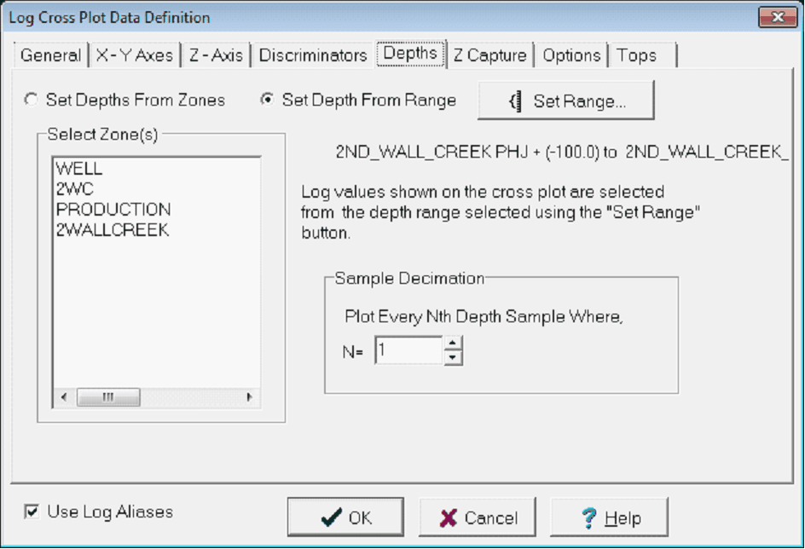Viewport: 805px width, 549px height.
Task: Open the Z-Axis tab
Action: (x=218, y=55)
